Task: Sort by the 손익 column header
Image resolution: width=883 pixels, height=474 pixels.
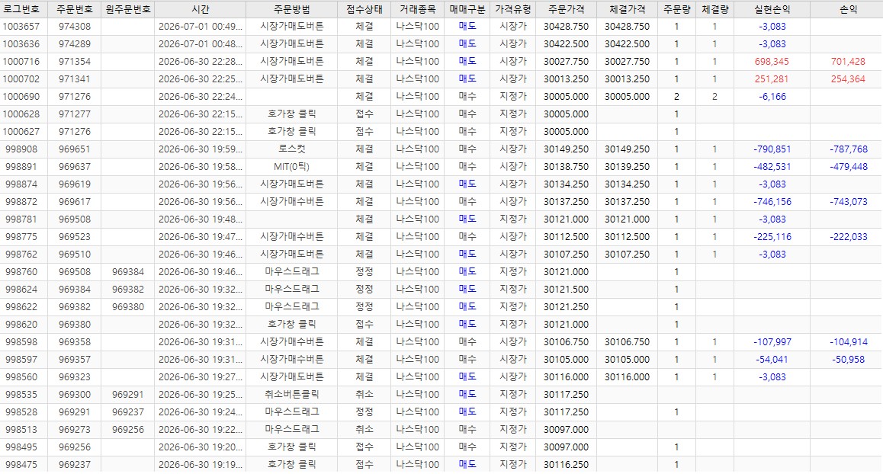Action: tap(848, 9)
